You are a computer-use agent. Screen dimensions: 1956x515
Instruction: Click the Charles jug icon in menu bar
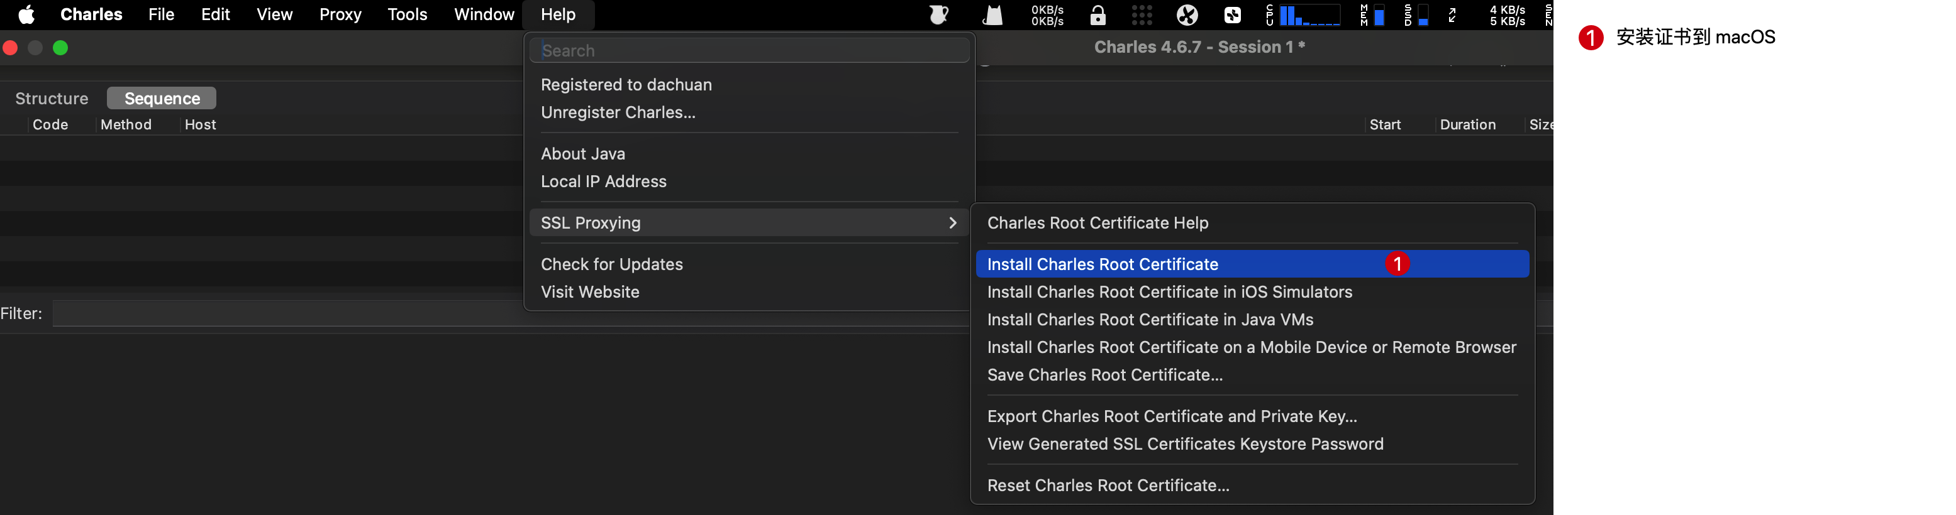pyautogui.click(x=939, y=14)
